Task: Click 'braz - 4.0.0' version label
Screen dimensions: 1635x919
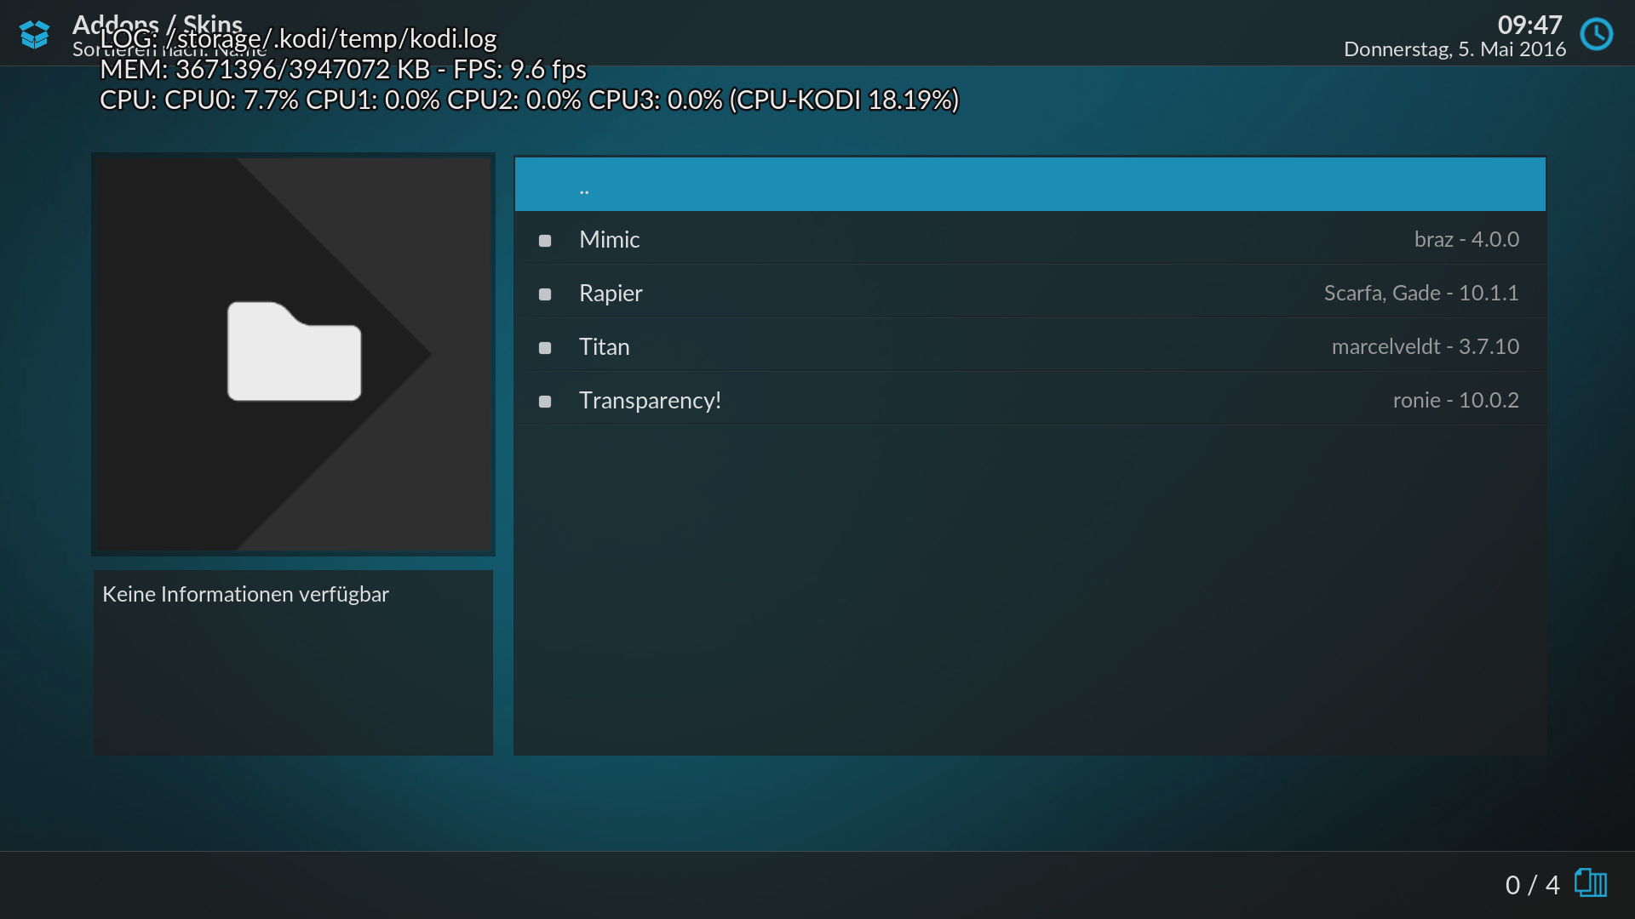Action: point(1466,239)
